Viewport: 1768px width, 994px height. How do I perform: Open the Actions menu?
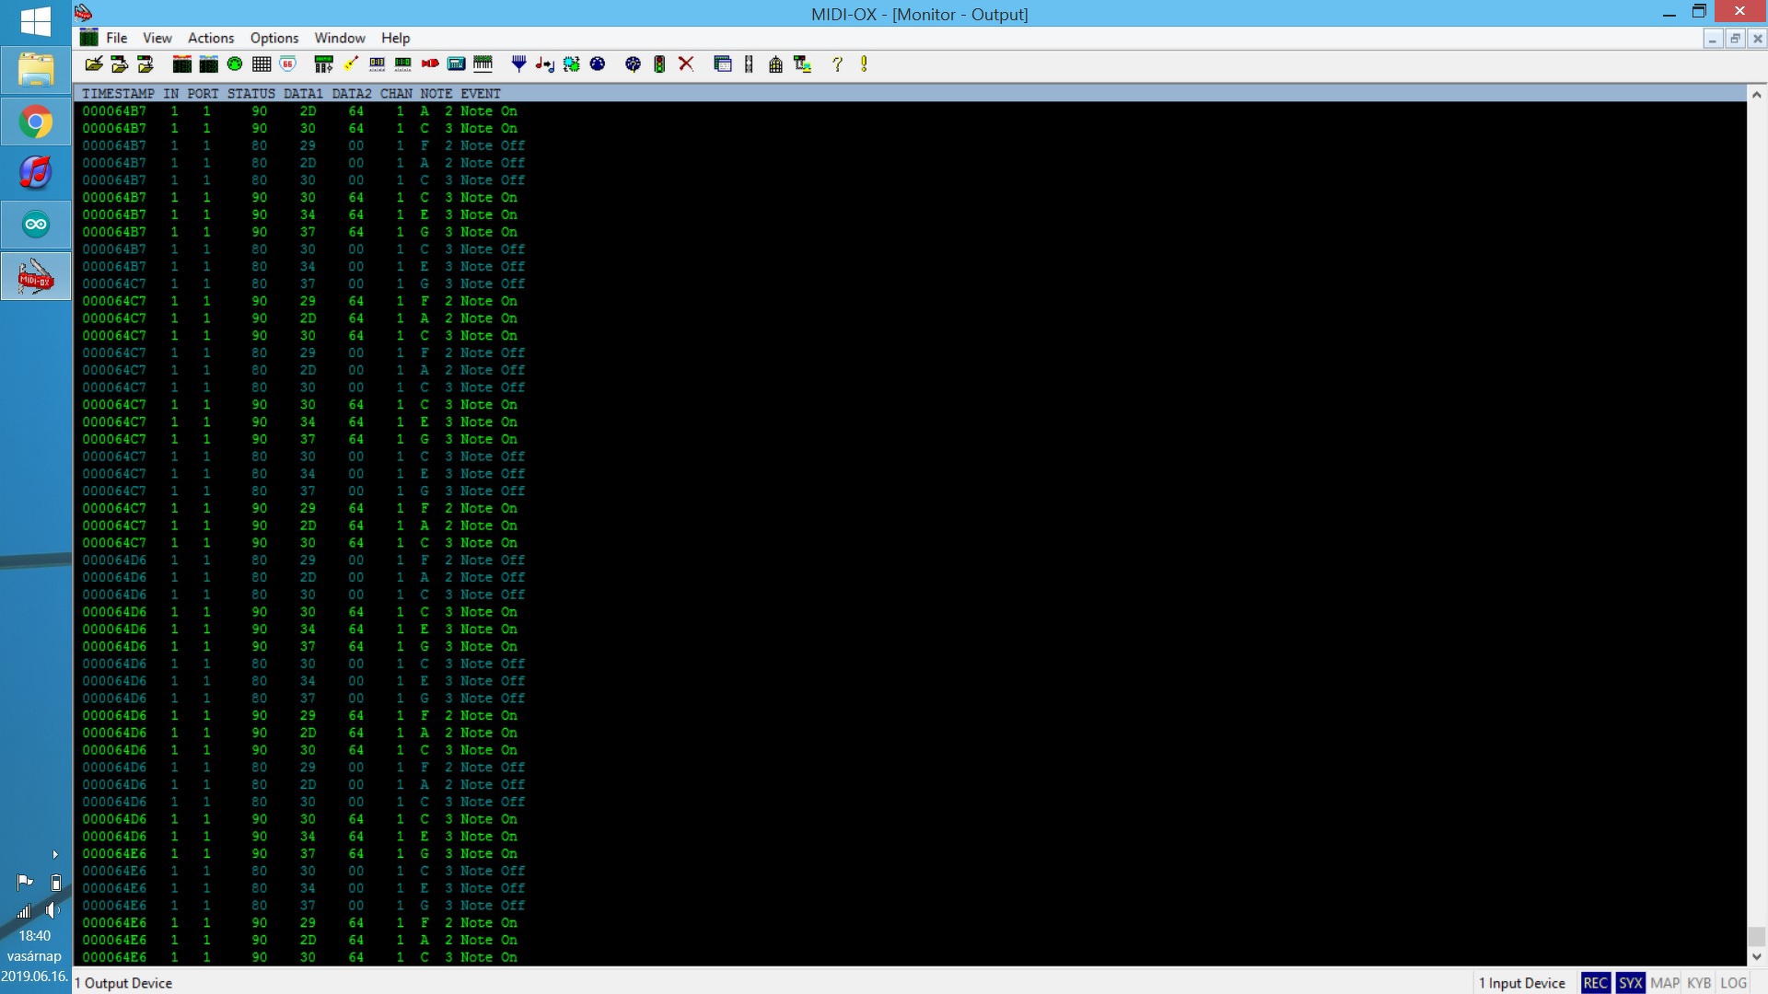tap(211, 38)
